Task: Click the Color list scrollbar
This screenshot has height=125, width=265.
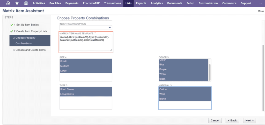Action: click(x=210, y=70)
